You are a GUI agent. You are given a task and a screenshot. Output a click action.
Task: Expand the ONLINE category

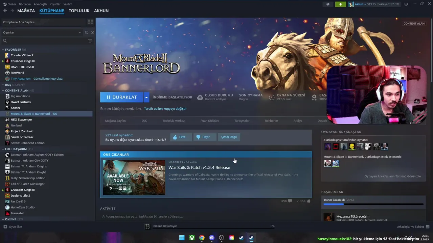(3, 219)
